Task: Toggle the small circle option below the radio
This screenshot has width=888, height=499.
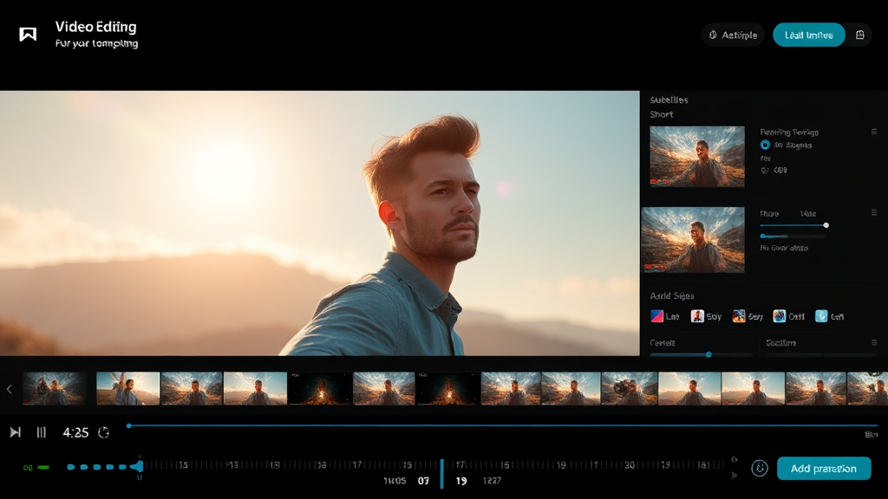Action: [765, 171]
